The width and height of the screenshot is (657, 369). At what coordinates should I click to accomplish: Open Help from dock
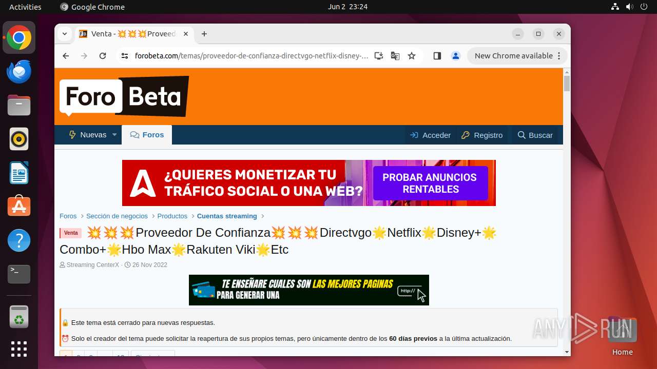(19, 240)
